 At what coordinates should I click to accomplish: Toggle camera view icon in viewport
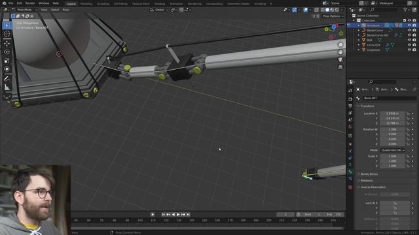click(x=340, y=59)
